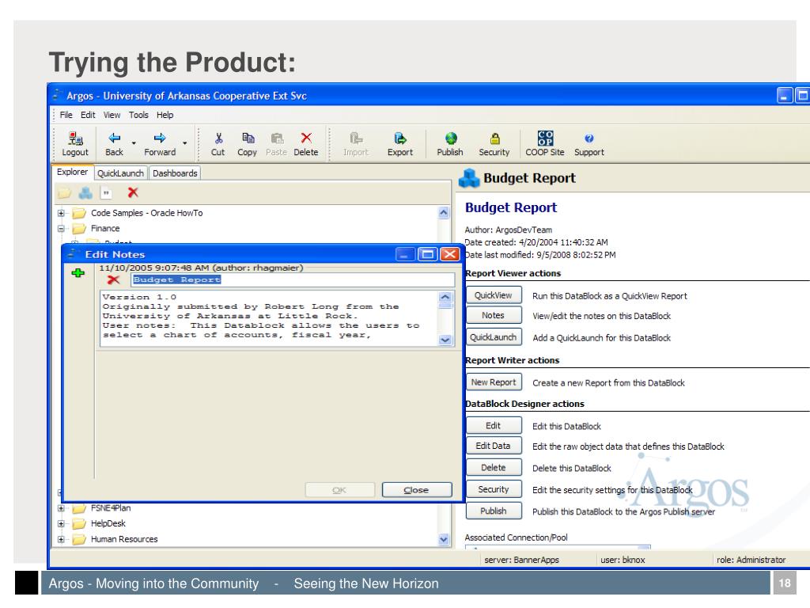The height and width of the screenshot is (608, 810).
Task: Click the New Report button
Action: (494, 382)
